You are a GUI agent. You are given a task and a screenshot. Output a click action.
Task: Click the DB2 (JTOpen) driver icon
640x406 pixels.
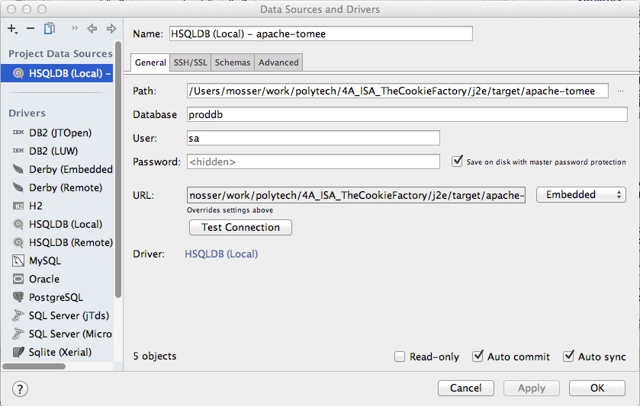(18, 133)
